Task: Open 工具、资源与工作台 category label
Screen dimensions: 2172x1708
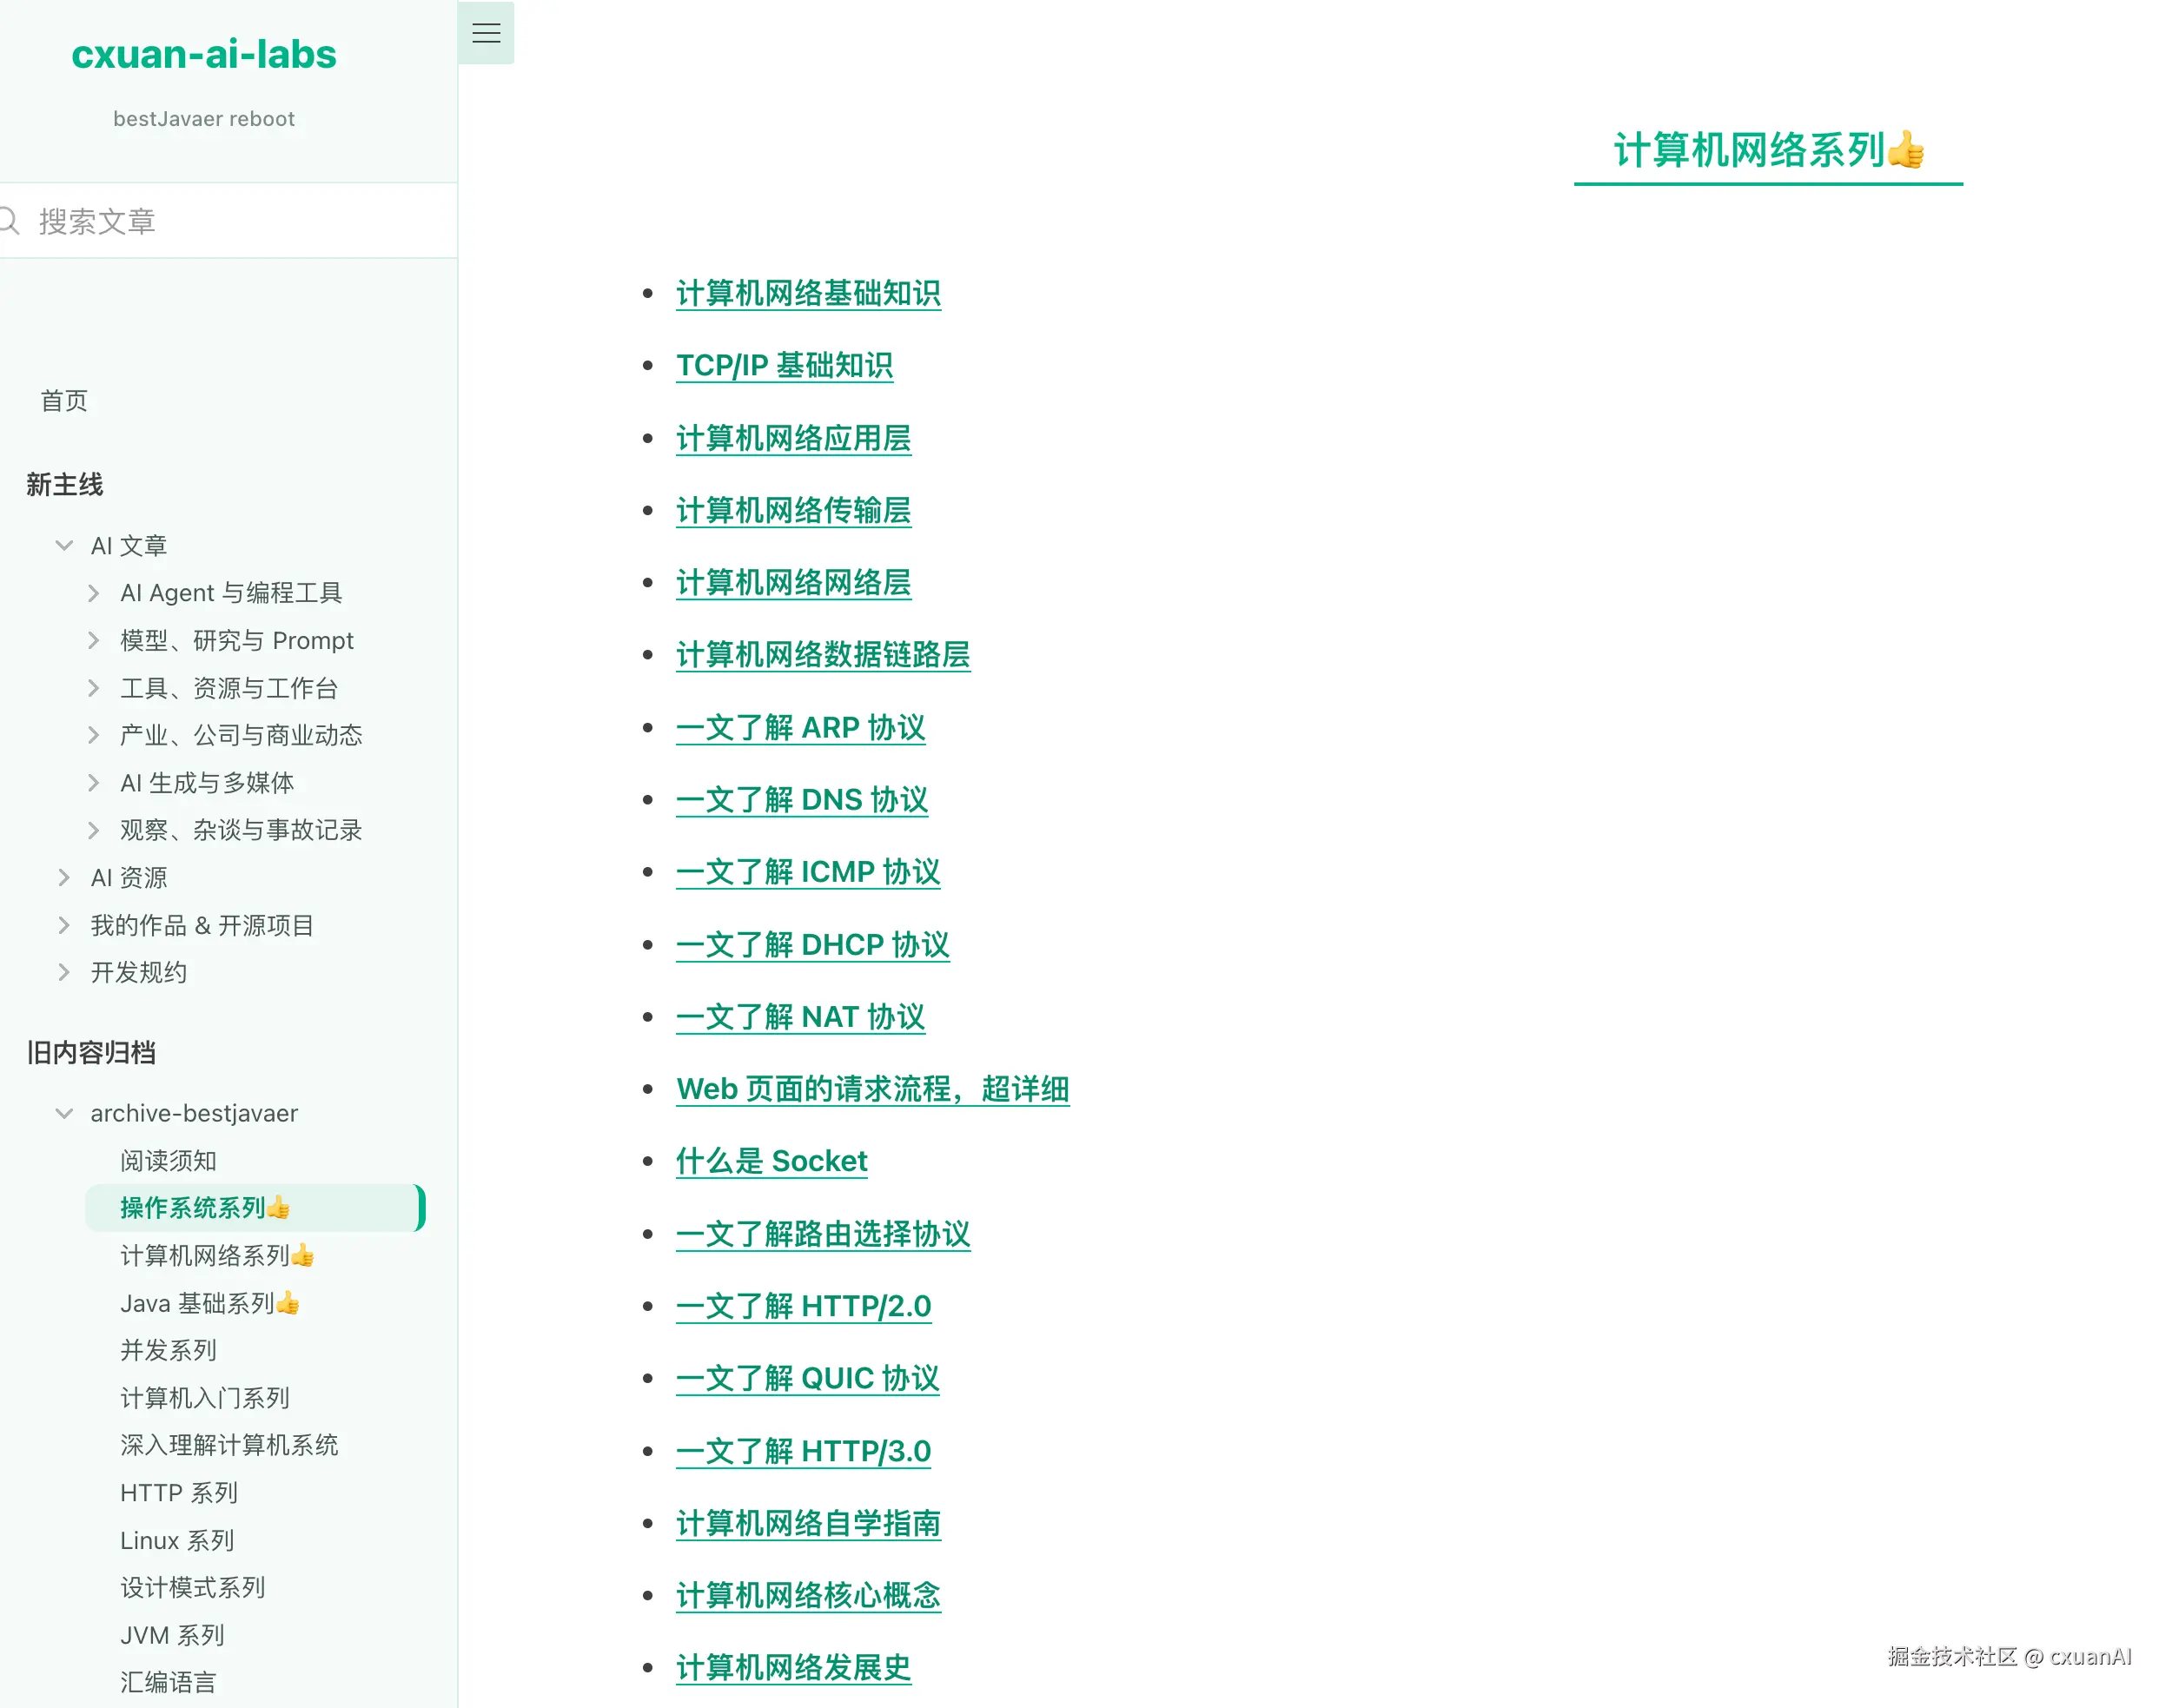Action: click(x=229, y=688)
